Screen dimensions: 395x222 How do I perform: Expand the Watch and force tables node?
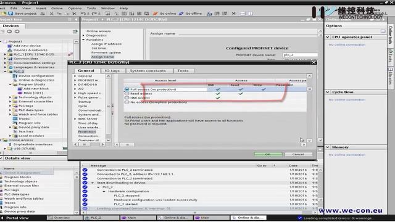10,114
